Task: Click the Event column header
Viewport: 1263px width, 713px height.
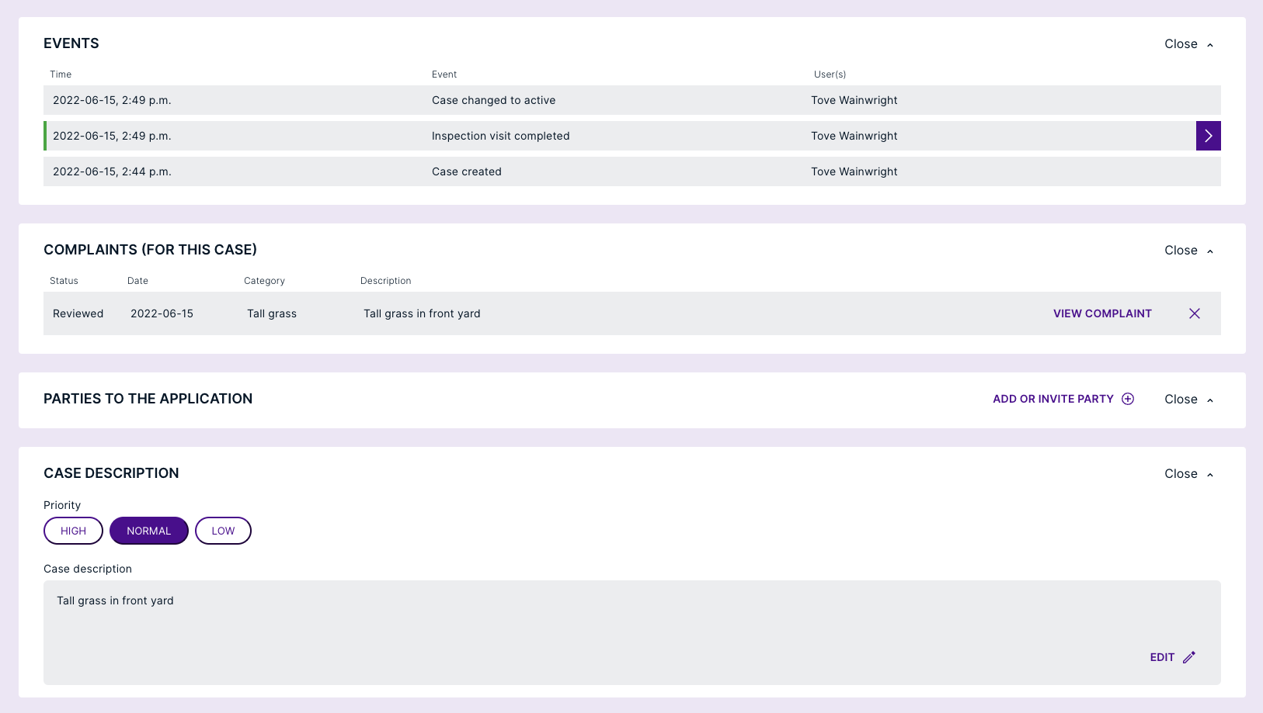Action: pyautogui.click(x=444, y=74)
